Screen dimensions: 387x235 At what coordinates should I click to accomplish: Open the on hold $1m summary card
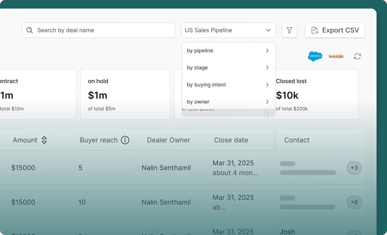tap(125, 94)
